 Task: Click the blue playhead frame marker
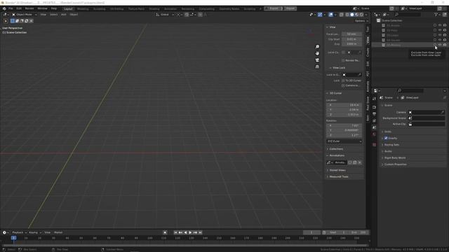pyautogui.click(x=13, y=238)
